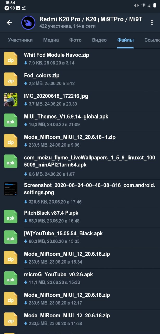Tap the MIUI_Themes apk file icon
160x334 pixels.
[x=11, y=120]
